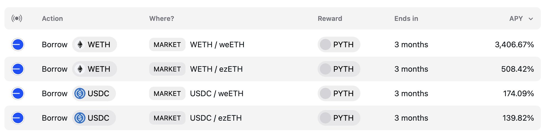
Task: Click the Where? column header
Action: (x=161, y=19)
